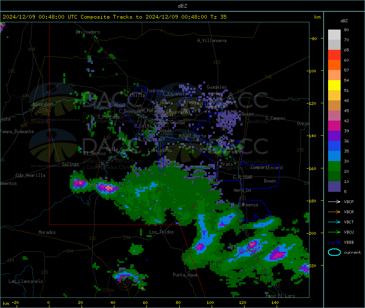
Task: Click the blue 35-36 dBZ swatch
Action: pos(334,146)
